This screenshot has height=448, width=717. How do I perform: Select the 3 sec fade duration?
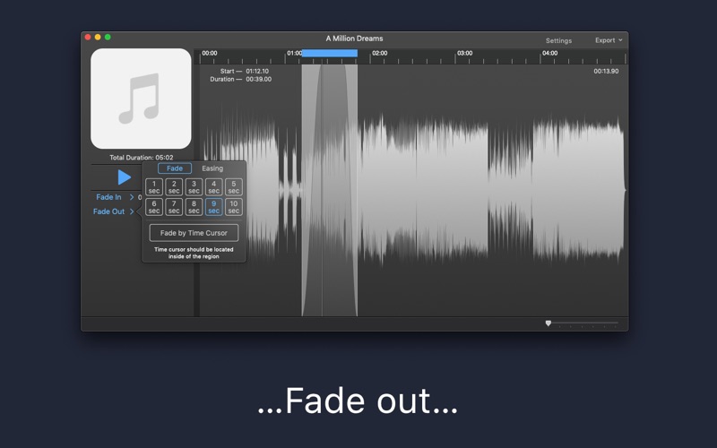click(x=194, y=187)
